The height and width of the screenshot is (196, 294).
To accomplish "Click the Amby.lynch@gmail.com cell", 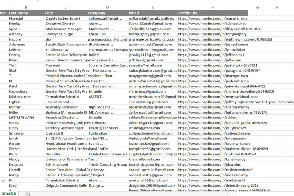I will (153, 139).
